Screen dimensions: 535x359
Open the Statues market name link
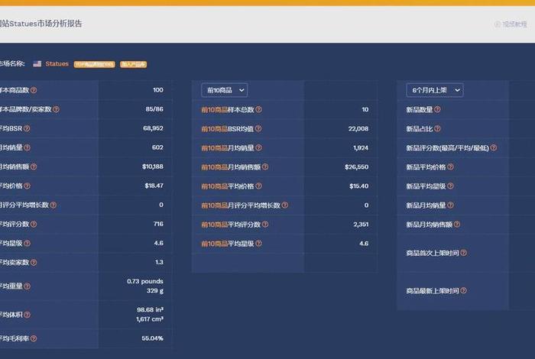click(x=57, y=63)
